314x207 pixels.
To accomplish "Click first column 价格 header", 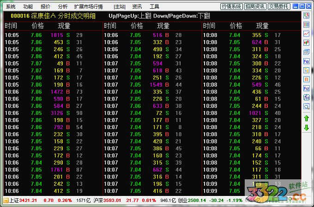I will click(x=38, y=26).
